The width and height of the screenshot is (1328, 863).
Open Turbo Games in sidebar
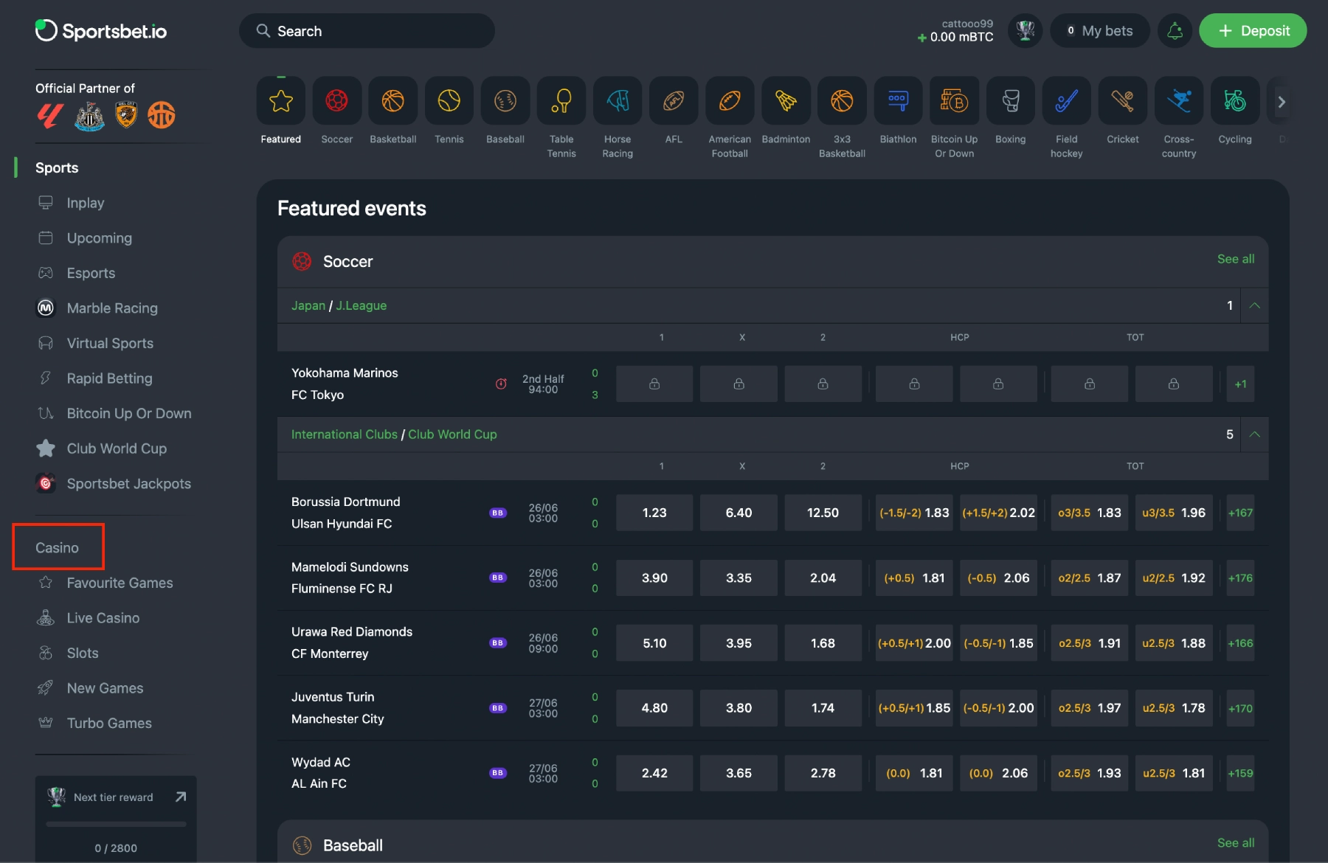click(x=109, y=724)
